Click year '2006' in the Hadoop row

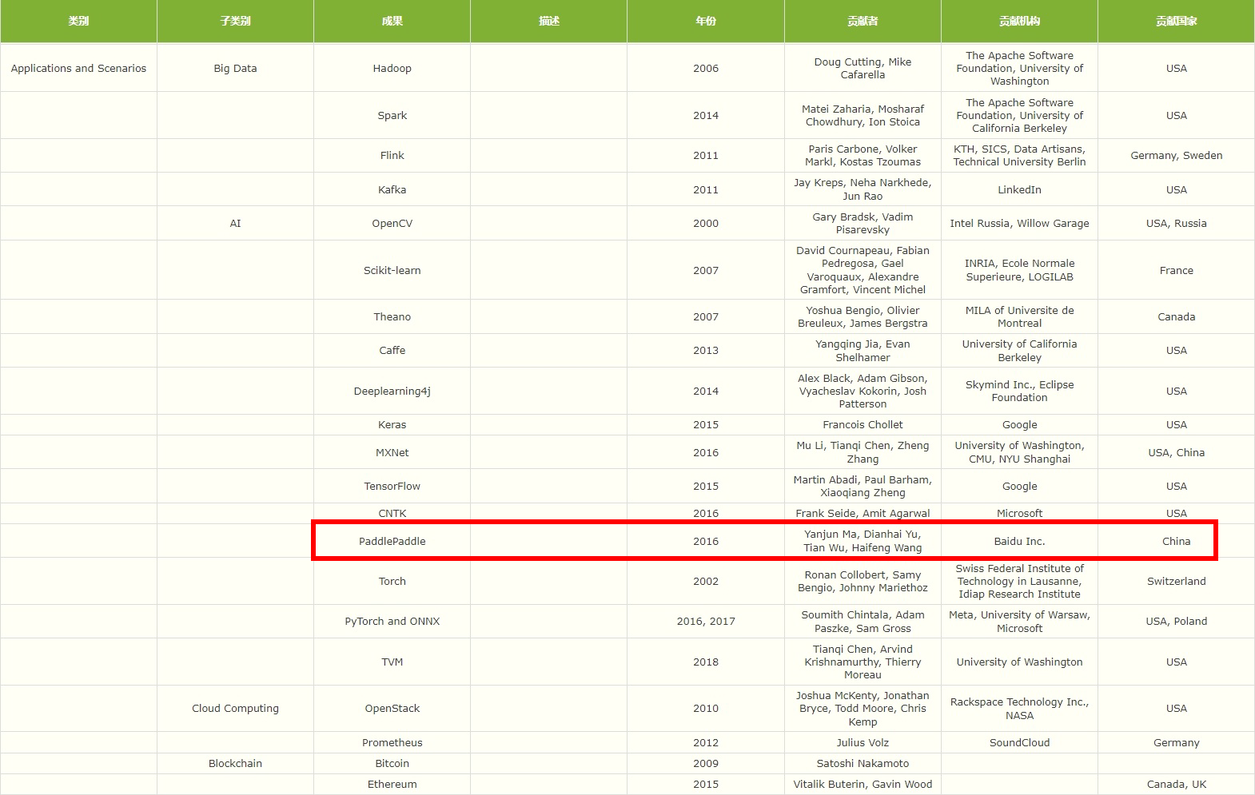pyautogui.click(x=706, y=68)
